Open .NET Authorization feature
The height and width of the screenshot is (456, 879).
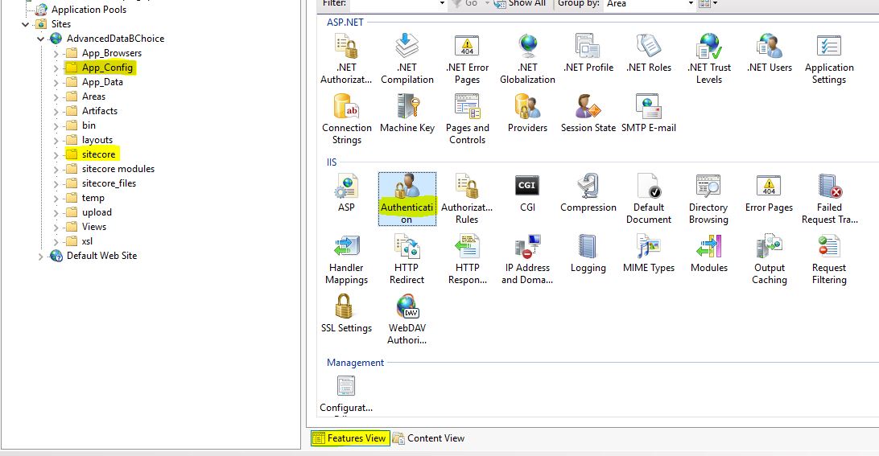coord(346,59)
